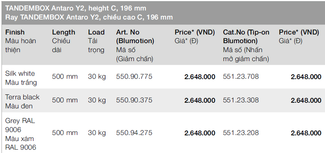Screen dimensions: 325x153
Task: Click the Art. No (Blumotion) header
Action: 135,36
